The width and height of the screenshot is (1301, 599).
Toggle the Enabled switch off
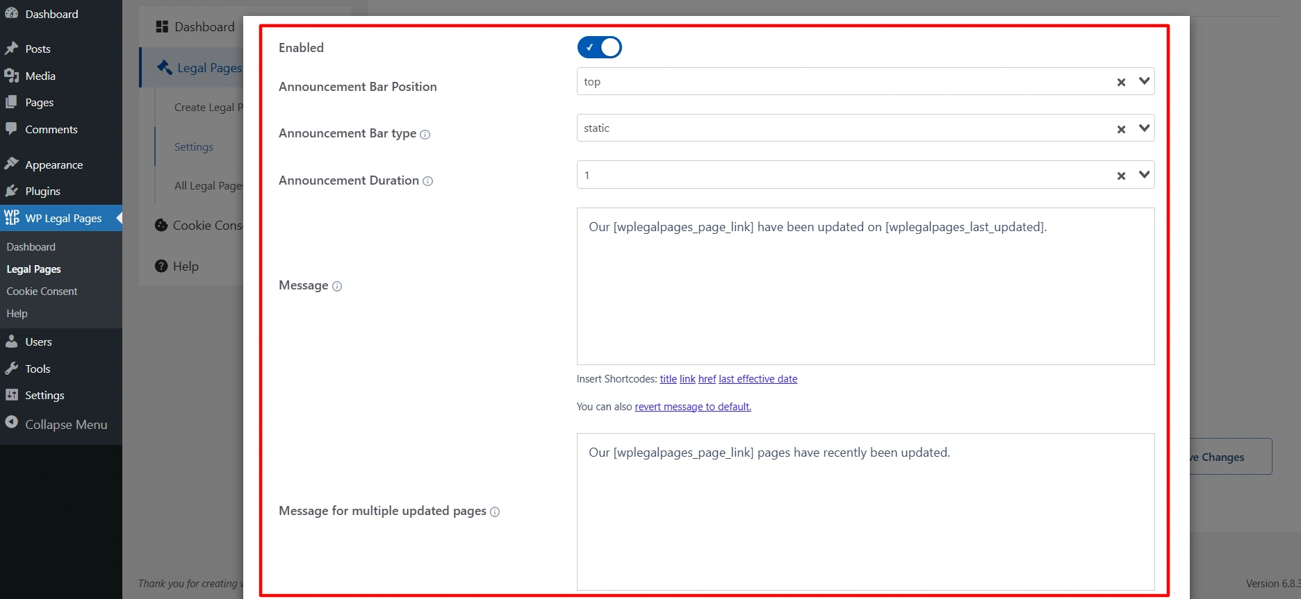coord(599,47)
